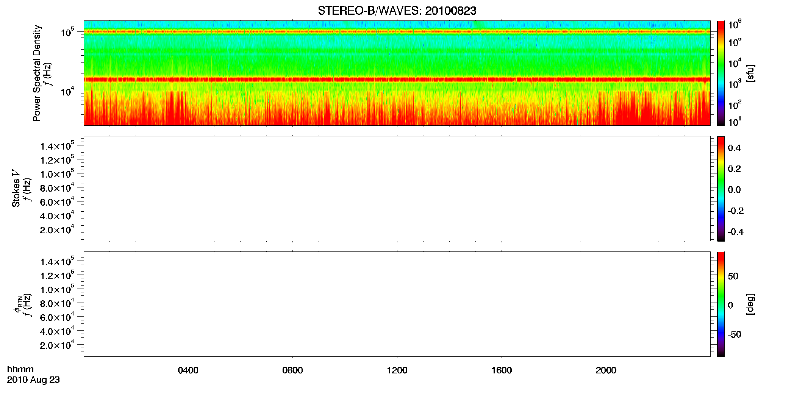Click the [sfu] unit label
This screenshot has height=409, width=794.
[750, 73]
